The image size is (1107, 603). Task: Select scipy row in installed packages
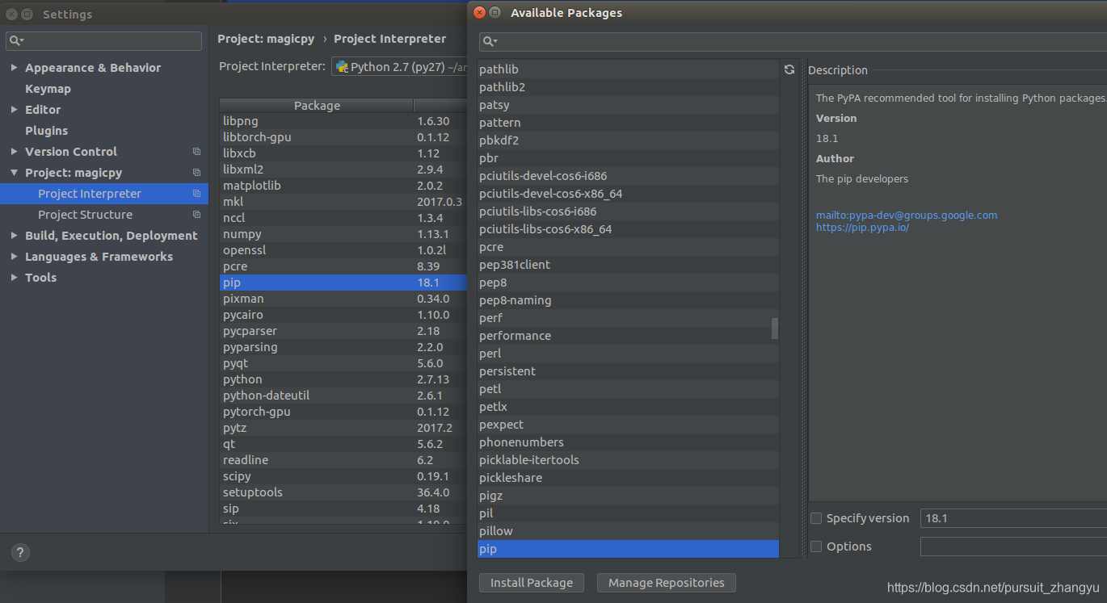point(343,476)
